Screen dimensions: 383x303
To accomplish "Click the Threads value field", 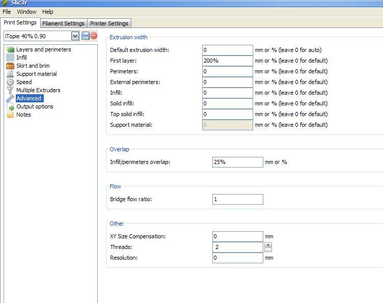I will pyautogui.click(x=238, y=247).
